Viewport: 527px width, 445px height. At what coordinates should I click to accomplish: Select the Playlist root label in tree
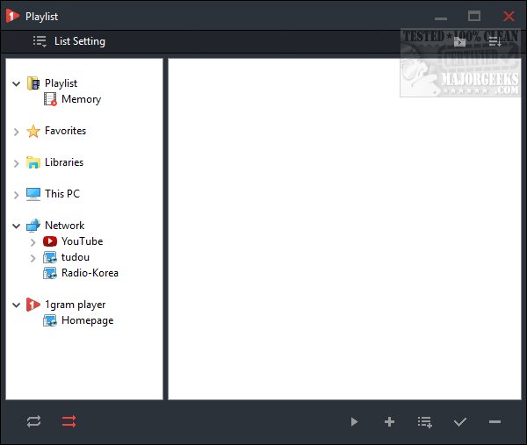click(61, 83)
